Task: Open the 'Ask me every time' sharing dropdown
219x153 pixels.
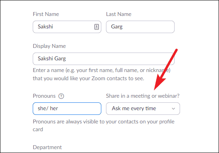Action: (143, 109)
